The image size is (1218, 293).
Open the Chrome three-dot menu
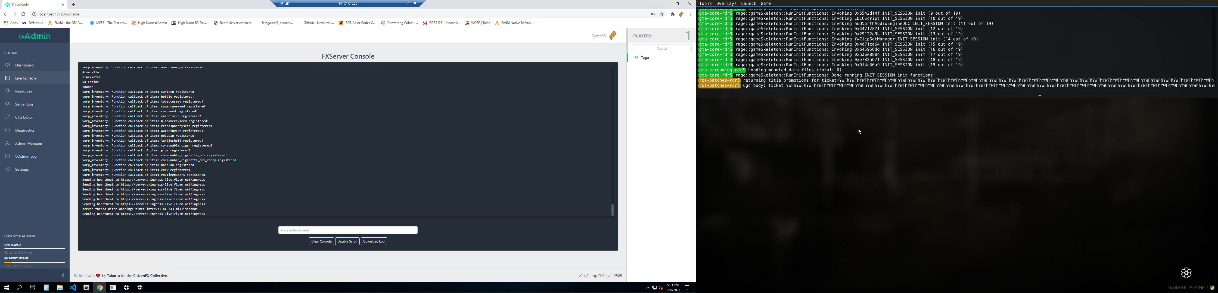pos(690,14)
